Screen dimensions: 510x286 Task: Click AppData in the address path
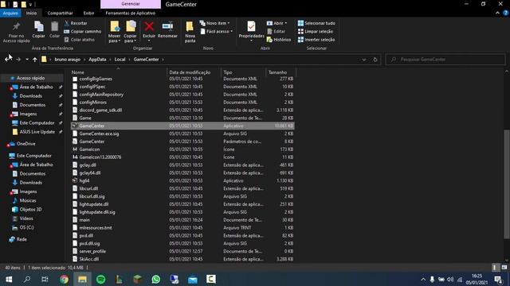click(x=97, y=60)
